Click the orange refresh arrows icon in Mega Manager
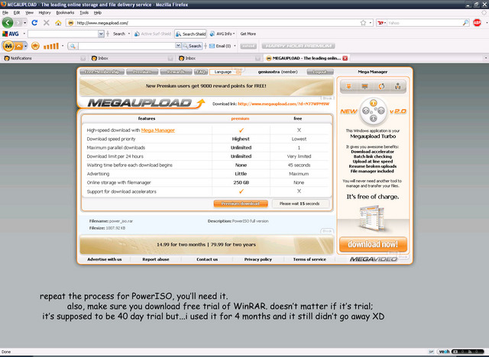 coord(381,86)
